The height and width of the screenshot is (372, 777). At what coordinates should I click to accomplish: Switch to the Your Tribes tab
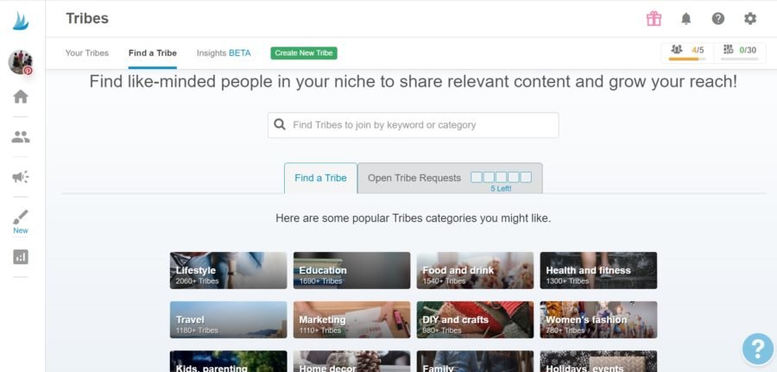pos(87,53)
